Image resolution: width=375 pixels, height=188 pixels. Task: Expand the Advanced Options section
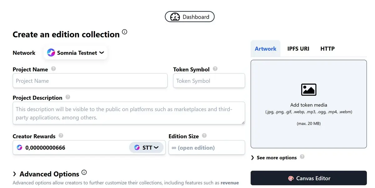[46, 174]
